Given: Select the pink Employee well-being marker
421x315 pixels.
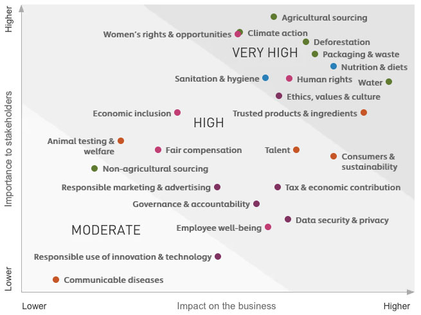Looking at the screenshot, I should 268,227.
